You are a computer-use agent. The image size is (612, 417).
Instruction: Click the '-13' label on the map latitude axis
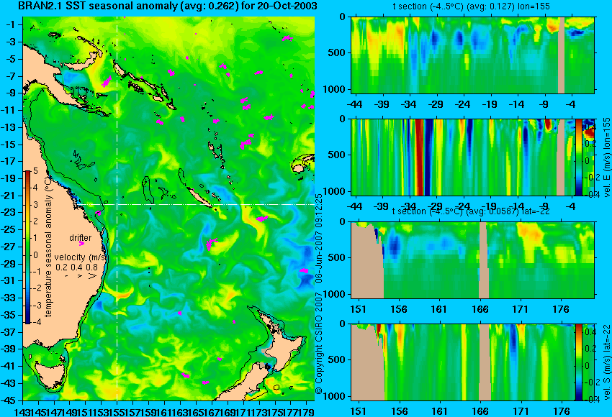click(9, 127)
